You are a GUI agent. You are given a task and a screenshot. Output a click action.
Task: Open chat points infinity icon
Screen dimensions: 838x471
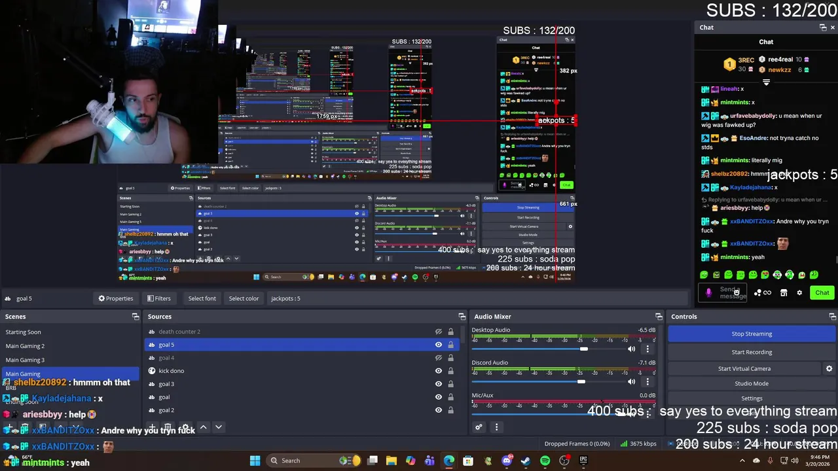coord(763,292)
